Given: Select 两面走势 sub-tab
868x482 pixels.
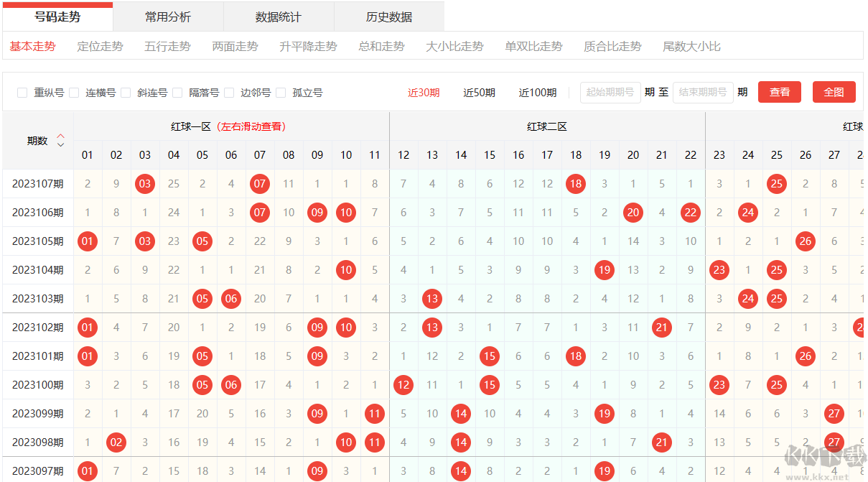Looking at the screenshot, I should pos(235,47).
